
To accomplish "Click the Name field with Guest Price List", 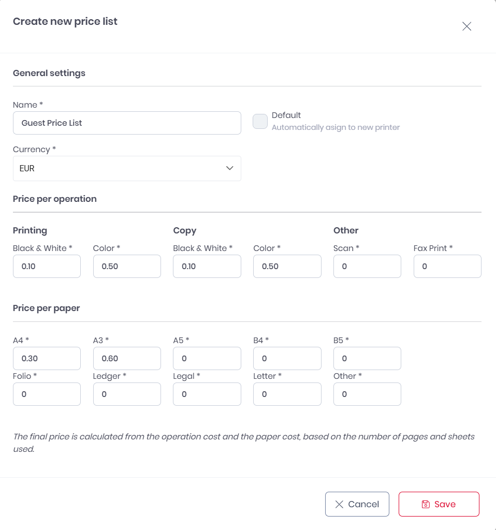I will coord(127,123).
